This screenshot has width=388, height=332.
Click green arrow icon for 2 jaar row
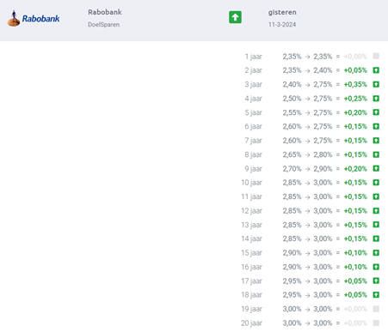click(376, 70)
